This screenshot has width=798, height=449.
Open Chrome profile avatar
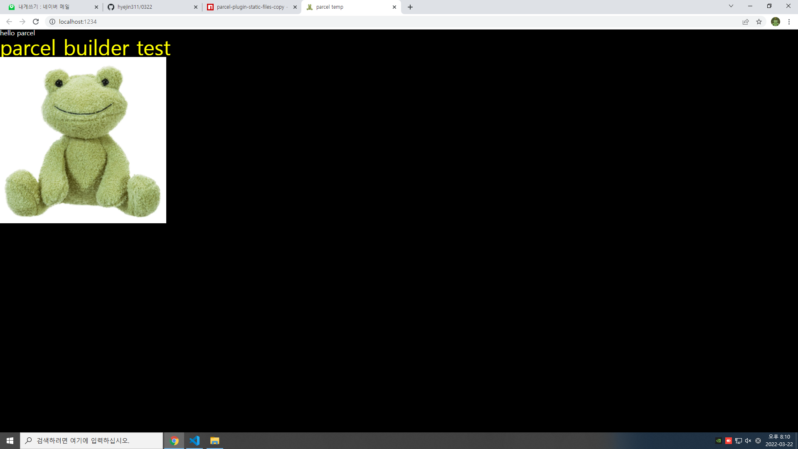click(776, 22)
